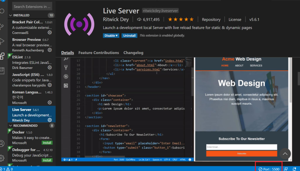Screen dimensions: 300x171
Task: Open the License link
Action: 235,19
